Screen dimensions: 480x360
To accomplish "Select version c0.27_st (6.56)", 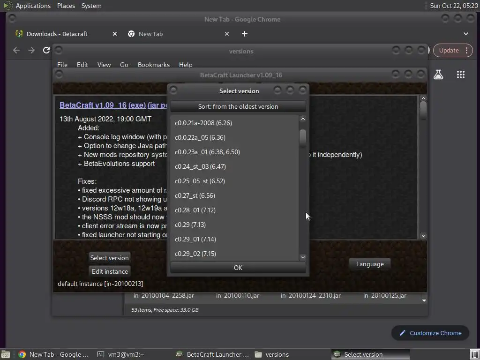I will tap(234, 195).
